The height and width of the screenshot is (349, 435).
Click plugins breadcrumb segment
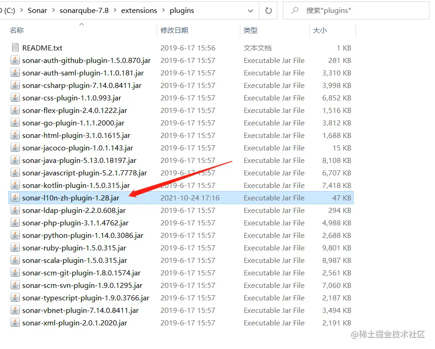[182, 11]
